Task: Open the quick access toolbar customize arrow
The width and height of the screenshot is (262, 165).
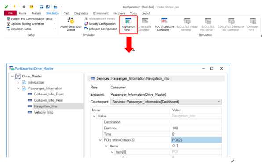Action: coord(62,7)
